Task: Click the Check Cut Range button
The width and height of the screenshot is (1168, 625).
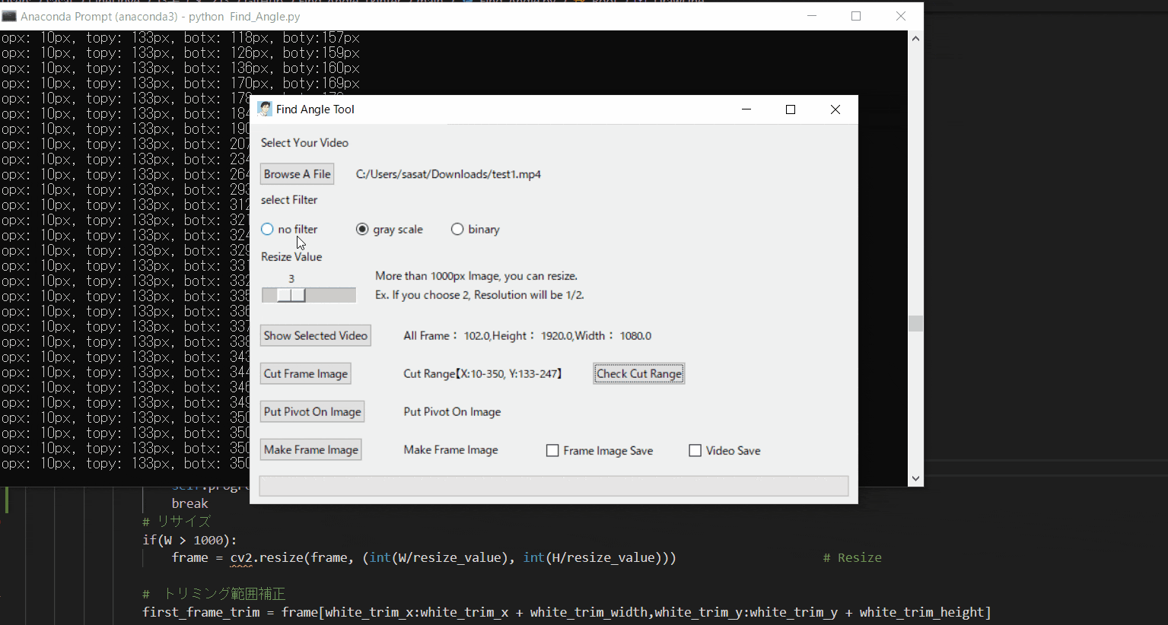Action: pyautogui.click(x=639, y=373)
